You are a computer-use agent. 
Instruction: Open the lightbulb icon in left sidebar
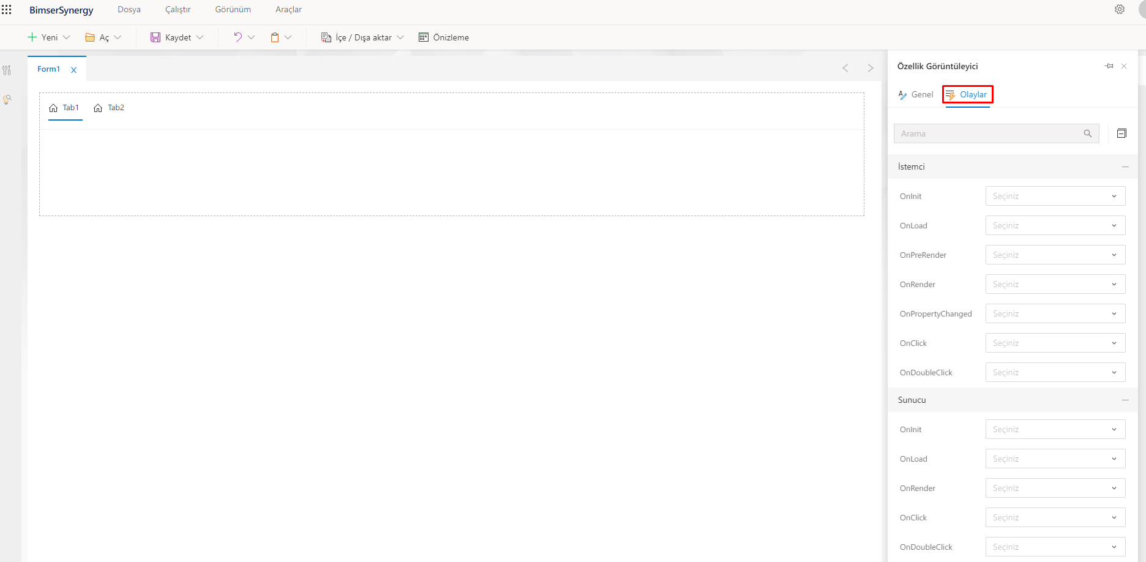pos(7,99)
